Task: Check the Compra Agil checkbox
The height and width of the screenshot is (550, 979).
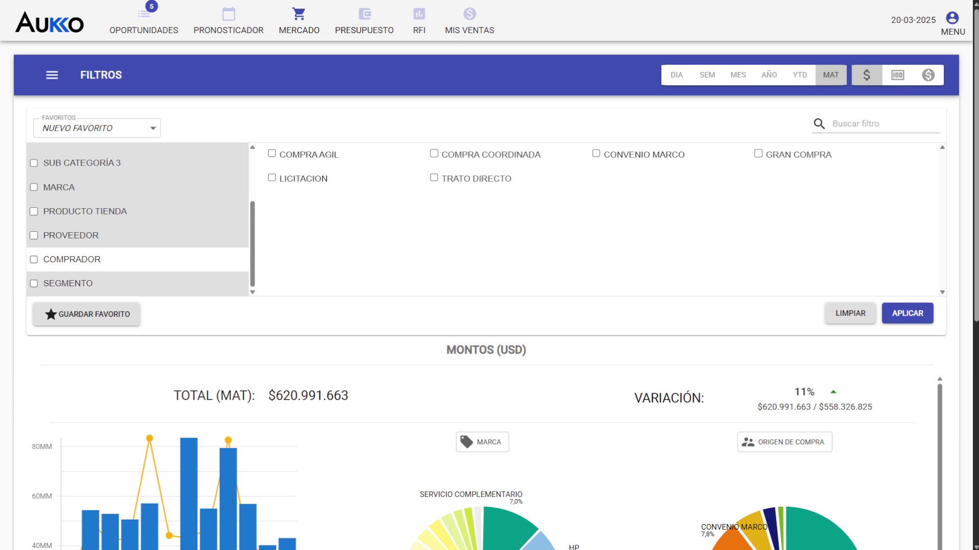Action: [x=272, y=153]
